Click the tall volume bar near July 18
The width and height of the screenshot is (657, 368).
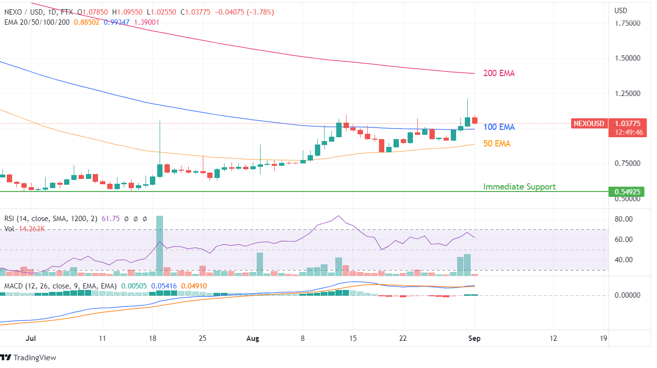pos(160,246)
